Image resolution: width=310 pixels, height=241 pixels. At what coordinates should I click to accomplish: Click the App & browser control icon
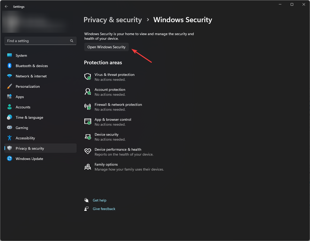point(88,122)
